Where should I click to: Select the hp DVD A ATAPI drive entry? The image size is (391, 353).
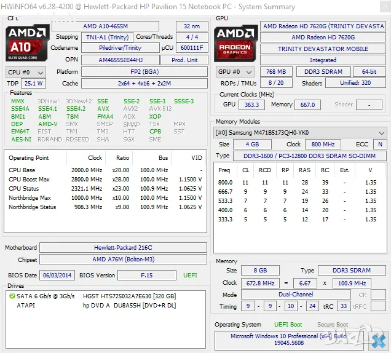(130, 305)
